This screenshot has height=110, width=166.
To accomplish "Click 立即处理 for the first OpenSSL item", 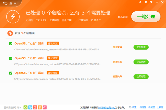I will tap(141, 47).
